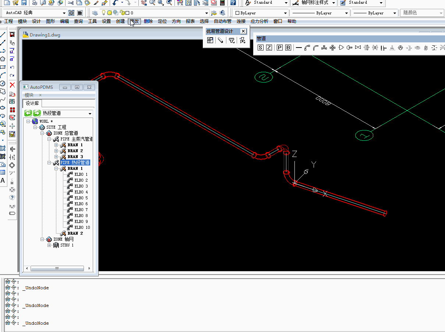
Task: Click the last icon in 优易管道设计 toolbar
Action: click(242, 41)
